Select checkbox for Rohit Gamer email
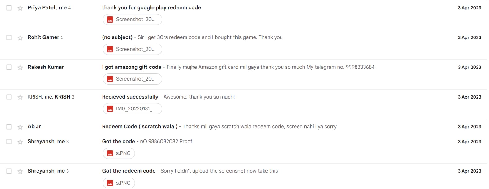489x189 pixels. point(9,37)
